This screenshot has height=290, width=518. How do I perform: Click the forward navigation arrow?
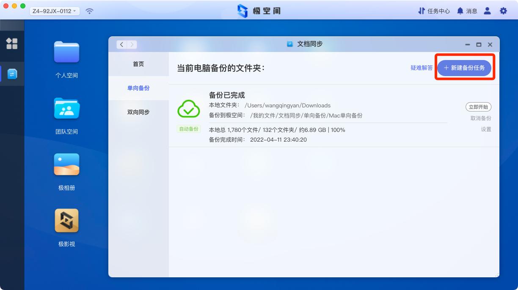coord(132,44)
